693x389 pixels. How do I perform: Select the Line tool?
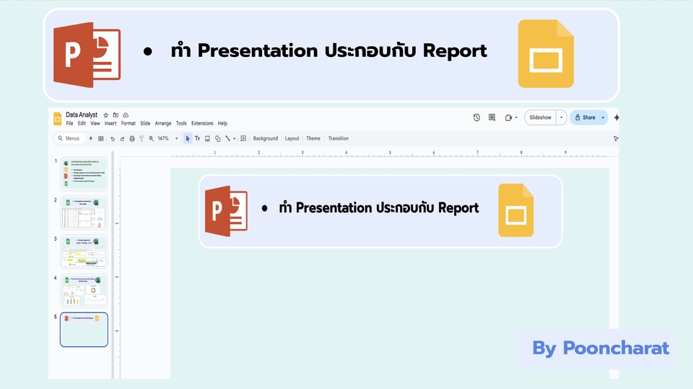pos(227,138)
